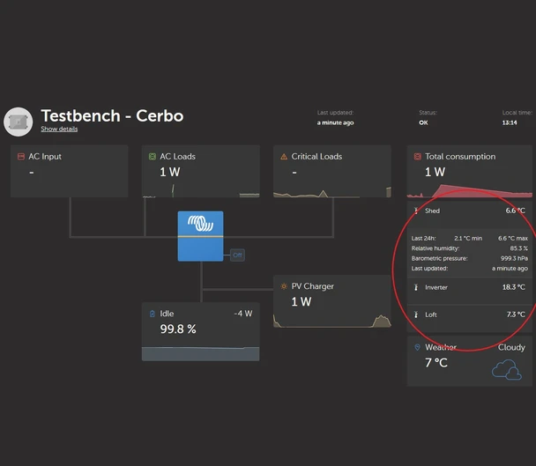Image resolution: width=536 pixels, height=466 pixels.
Task: Click the AC Loads 1 W value
Action: coord(170,172)
